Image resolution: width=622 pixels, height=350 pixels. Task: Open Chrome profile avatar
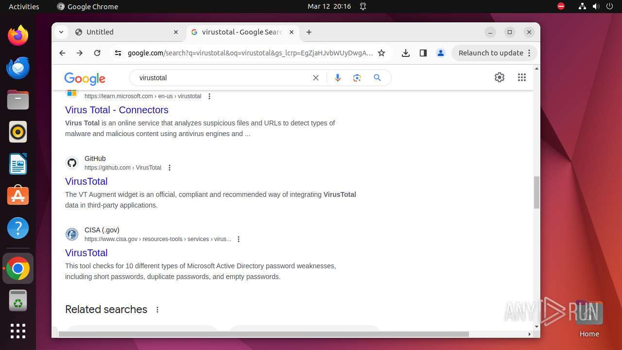(441, 53)
